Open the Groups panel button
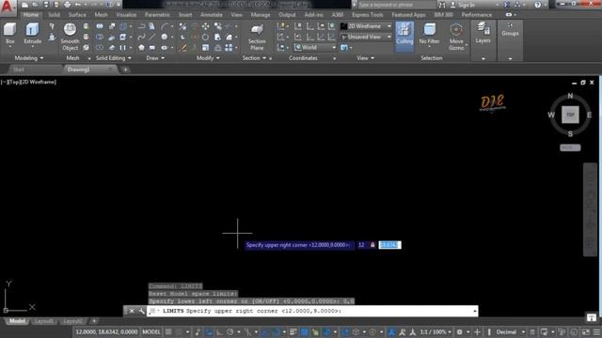Viewport: 602px width, 338px height. [x=510, y=29]
